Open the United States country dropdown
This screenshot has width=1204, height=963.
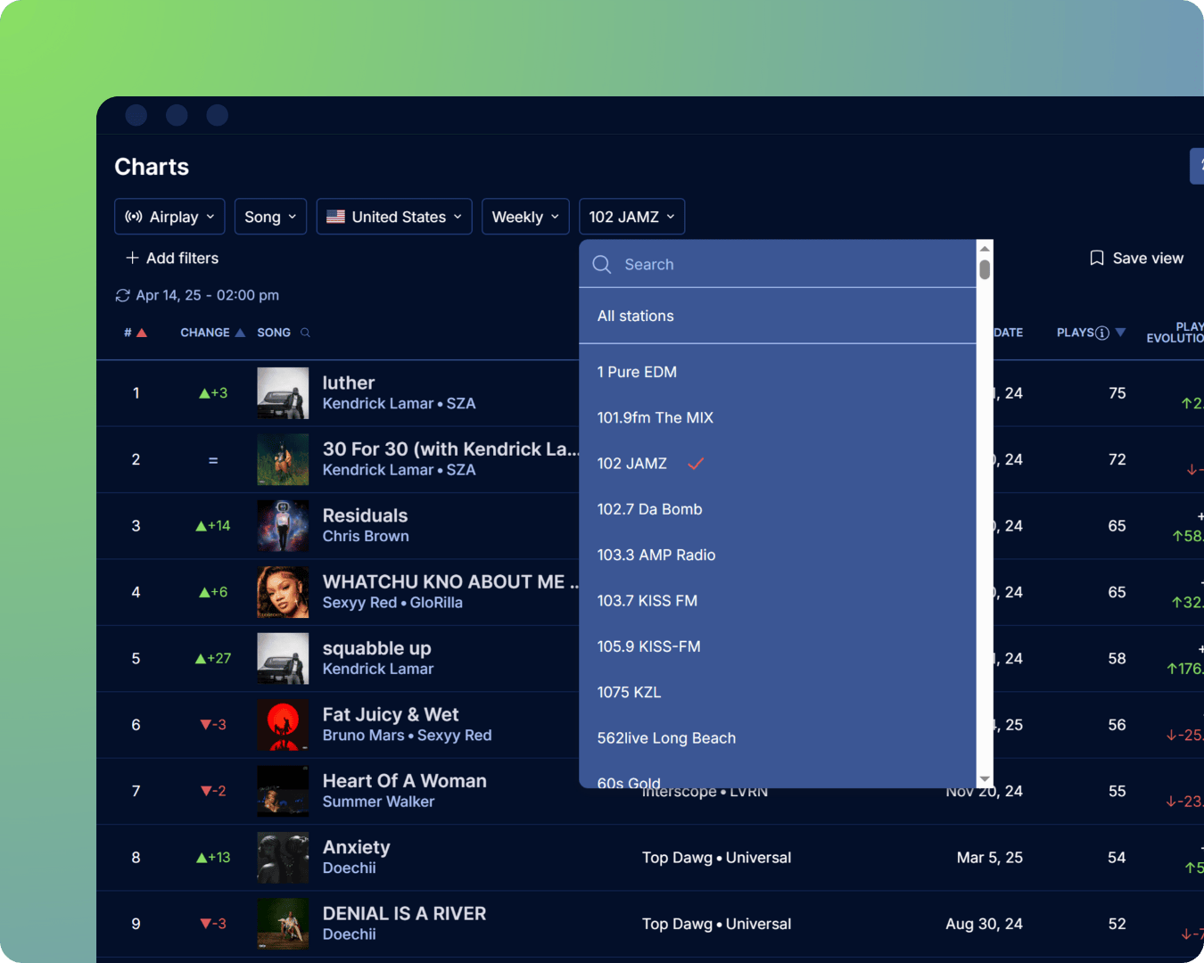click(393, 216)
